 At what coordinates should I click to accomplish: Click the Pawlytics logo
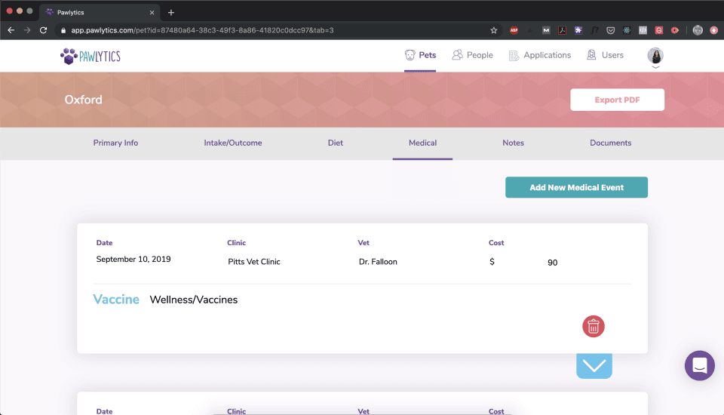[90, 56]
